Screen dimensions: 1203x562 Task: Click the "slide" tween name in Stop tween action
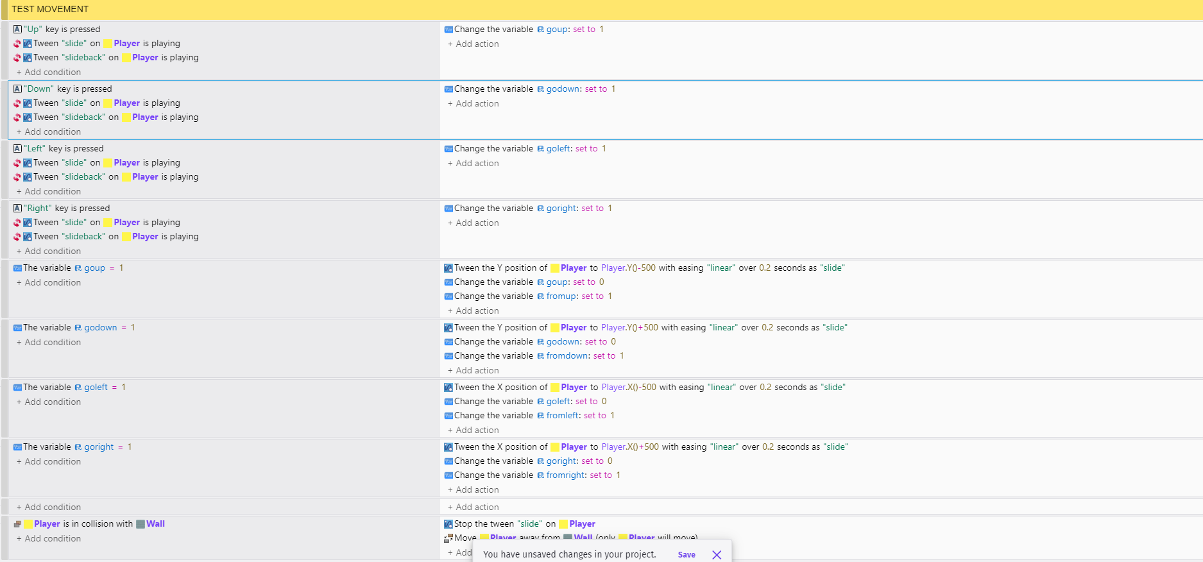pyautogui.click(x=530, y=524)
